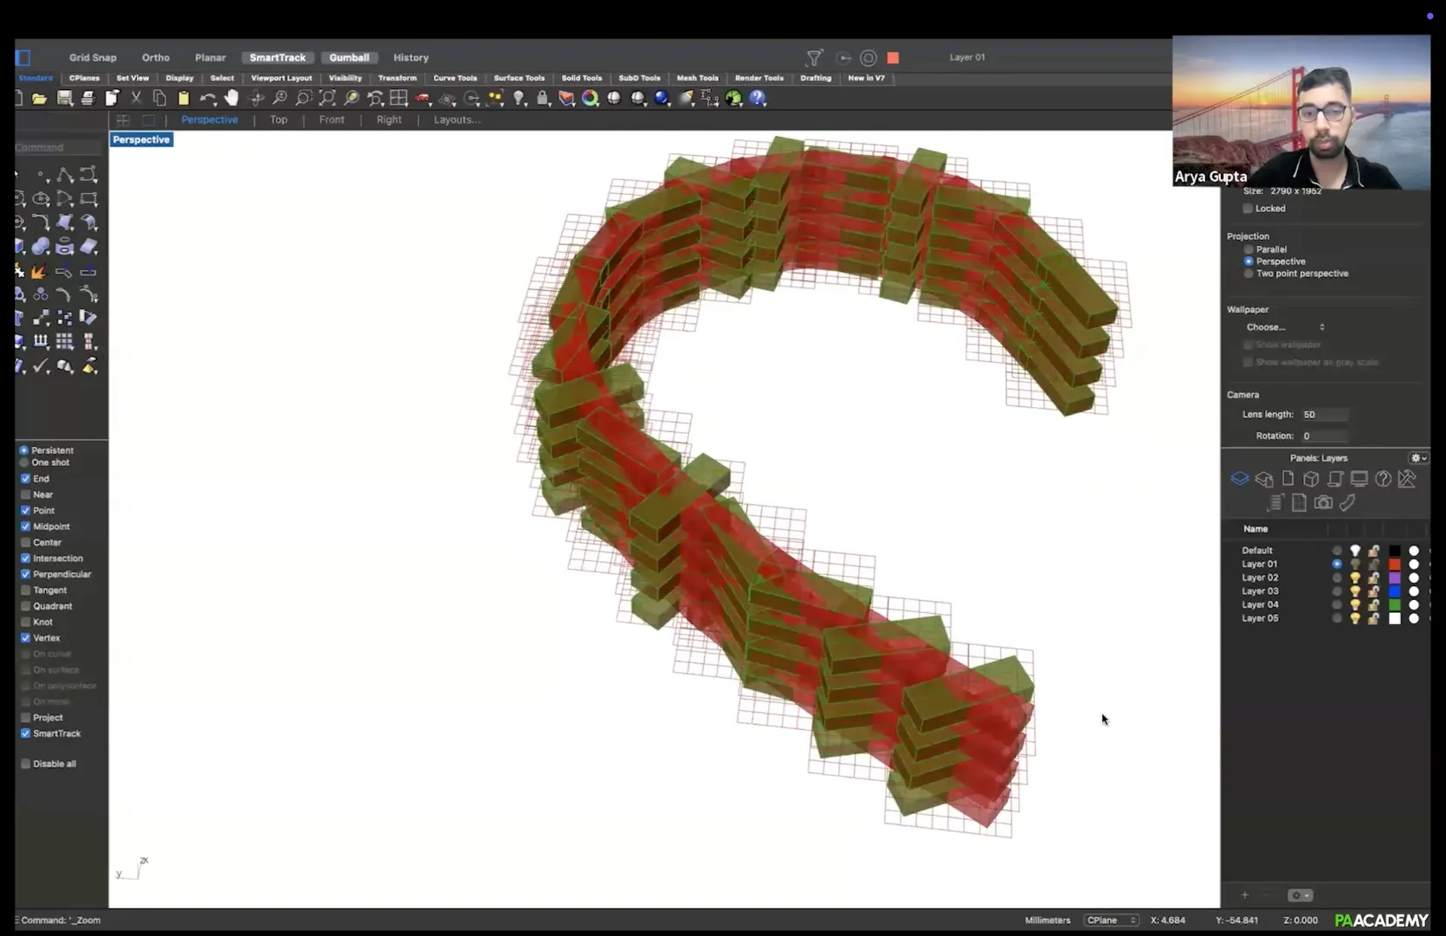Click the Rectangle tool icon
The width and height of the screenshot is (1446, 936).
[88, 199]
